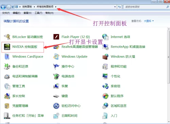Viewport: 170px width, 124px height.
Task: Open the 入门 icon
Action: 105,116
